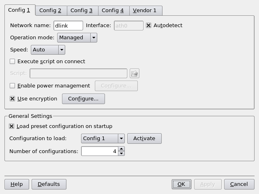This screenshot has width=259, height=194.
Task: Decrease number of configurations with down arrow
Action: click(122, 153)
